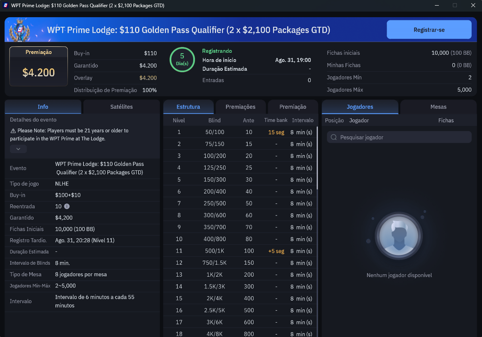Select the 125/250 blind level
482x337 pixels.
coord(214,168)
